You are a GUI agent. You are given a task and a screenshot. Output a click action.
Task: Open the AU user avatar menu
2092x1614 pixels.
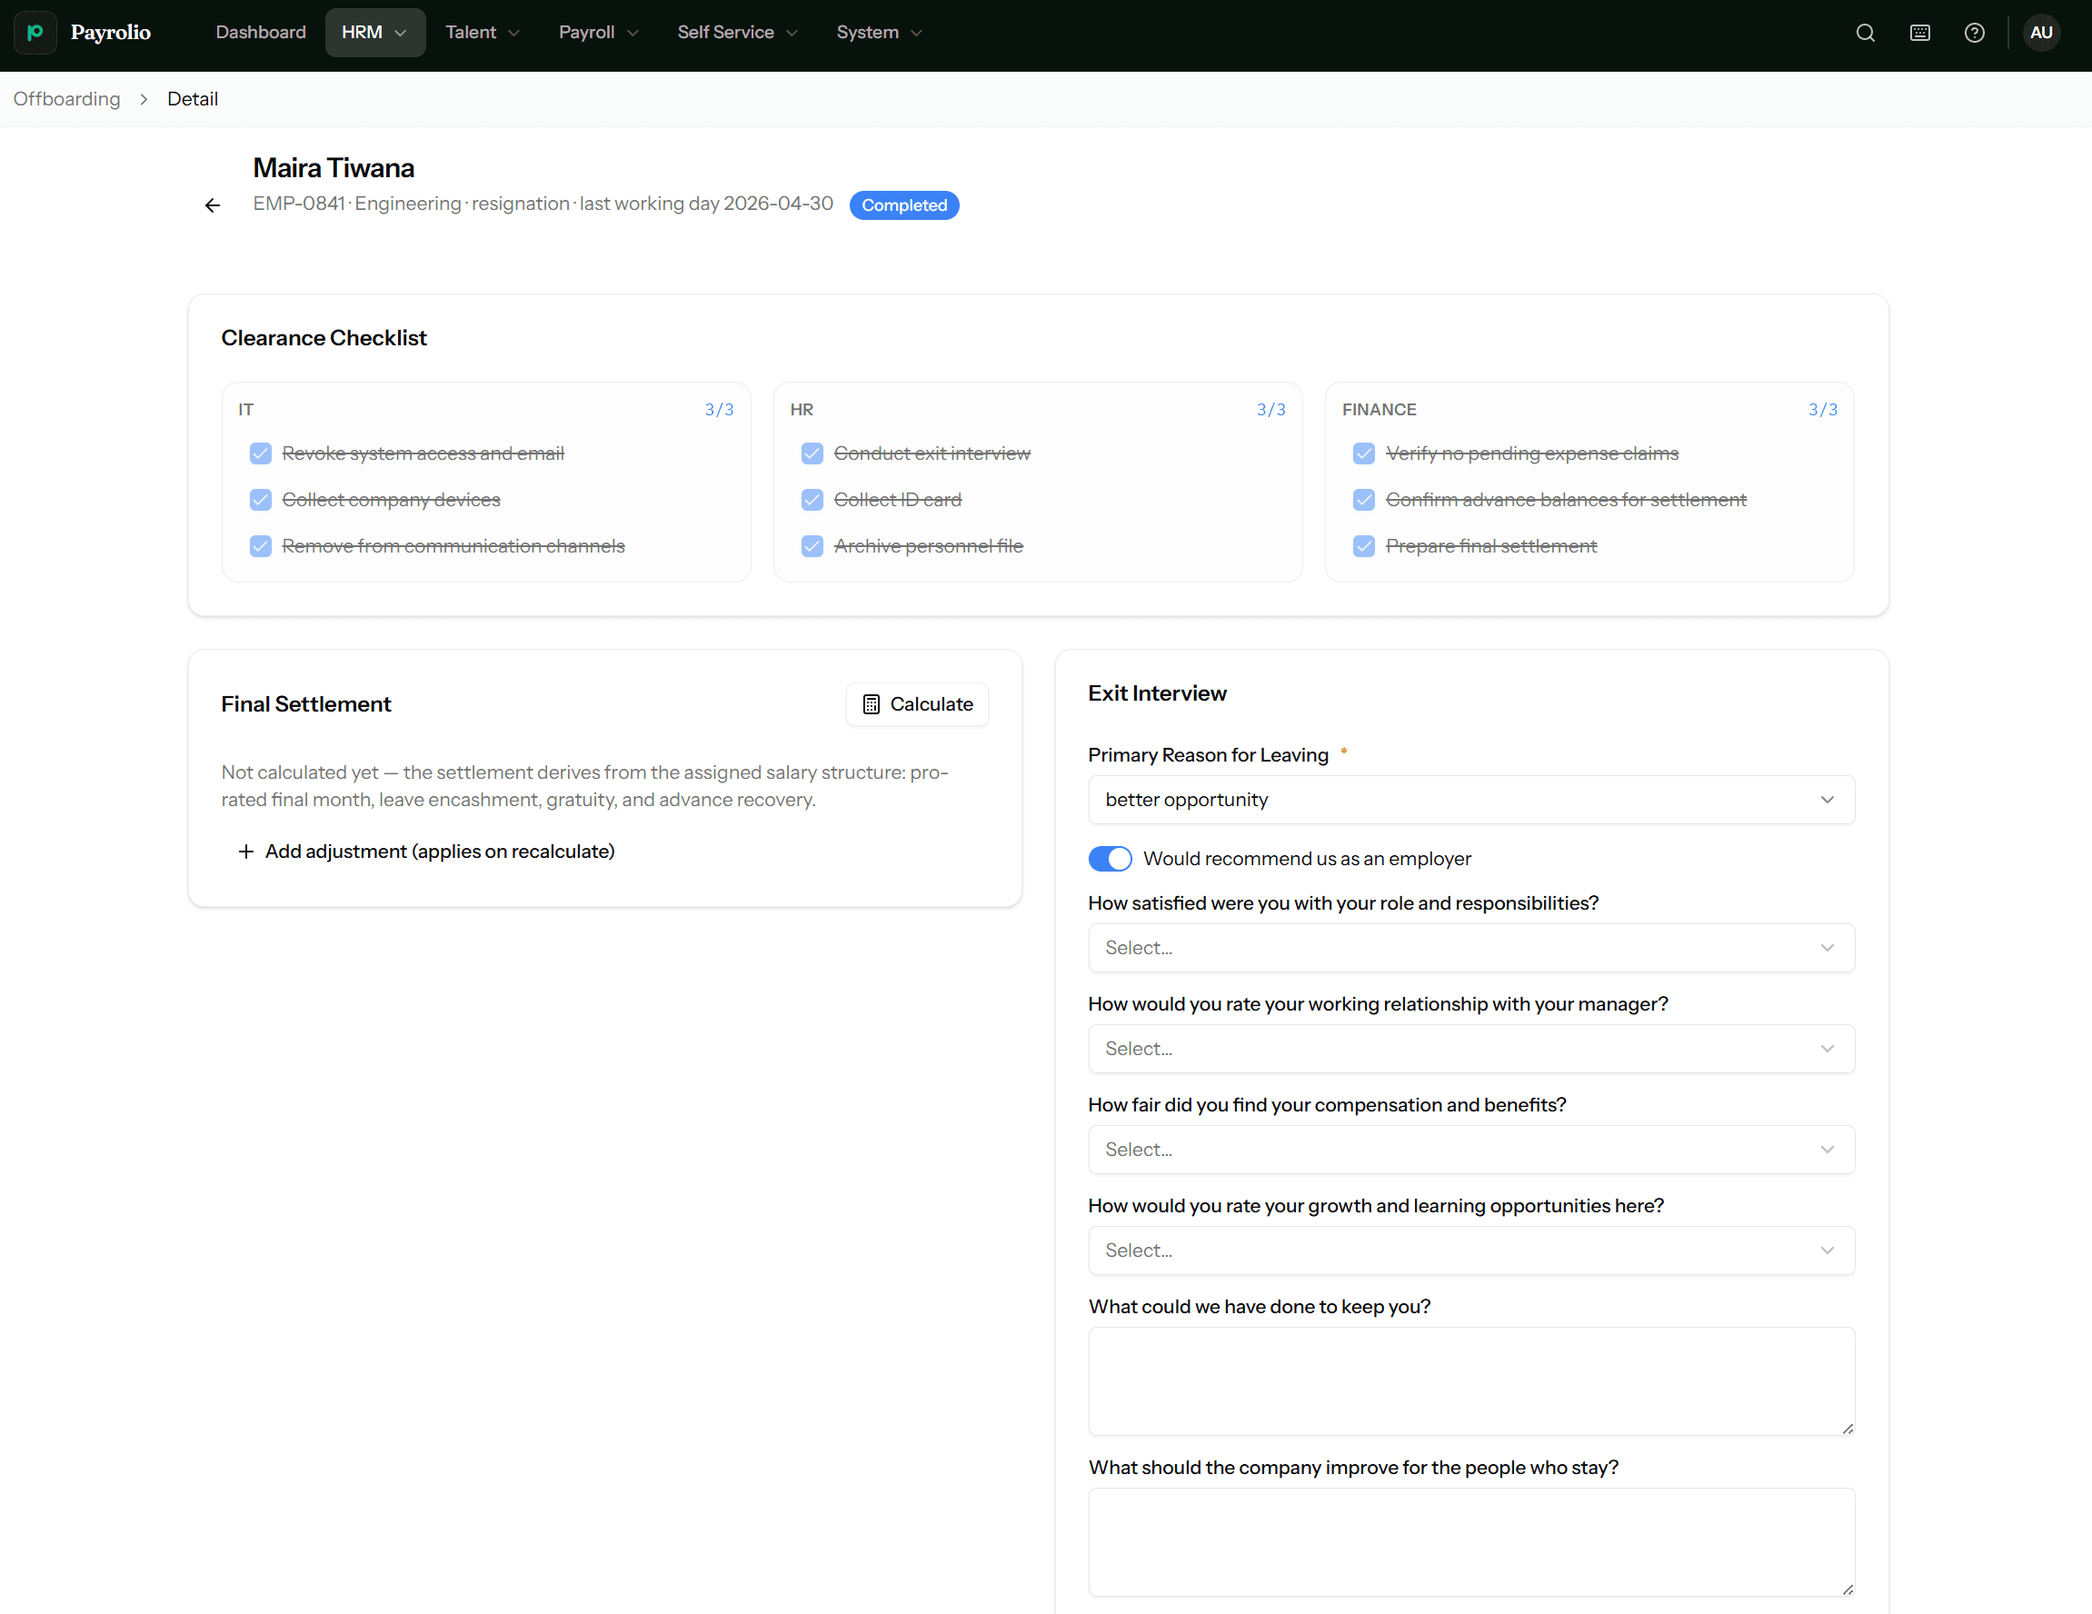[x=2040, y=33]
